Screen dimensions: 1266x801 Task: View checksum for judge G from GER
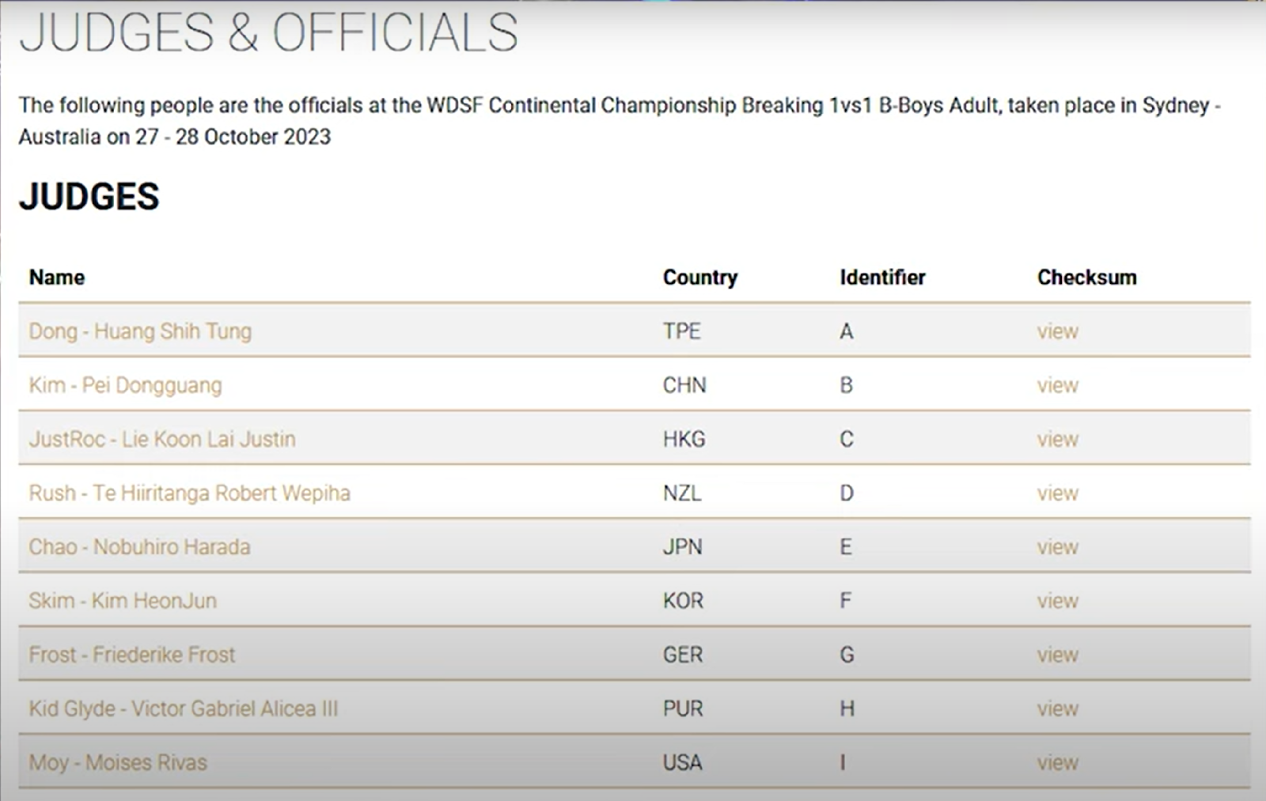(1057, 655)
